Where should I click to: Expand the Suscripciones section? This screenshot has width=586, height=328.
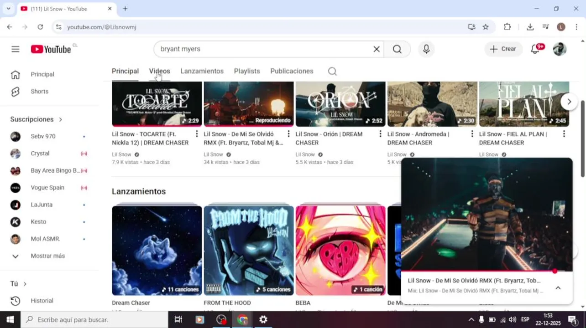tap(37, 119)
